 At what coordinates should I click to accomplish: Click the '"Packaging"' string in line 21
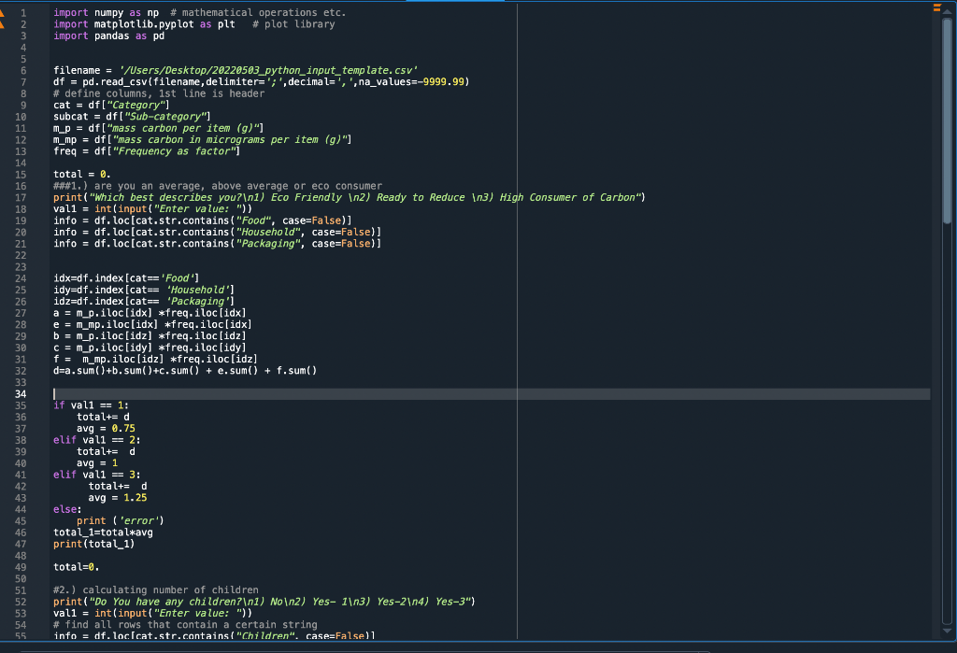[267, 244]
